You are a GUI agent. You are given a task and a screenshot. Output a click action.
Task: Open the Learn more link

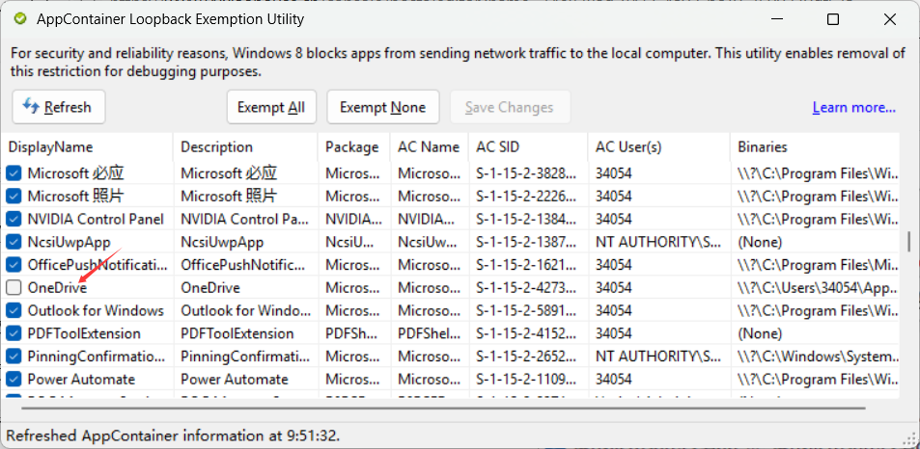point(853,107)
